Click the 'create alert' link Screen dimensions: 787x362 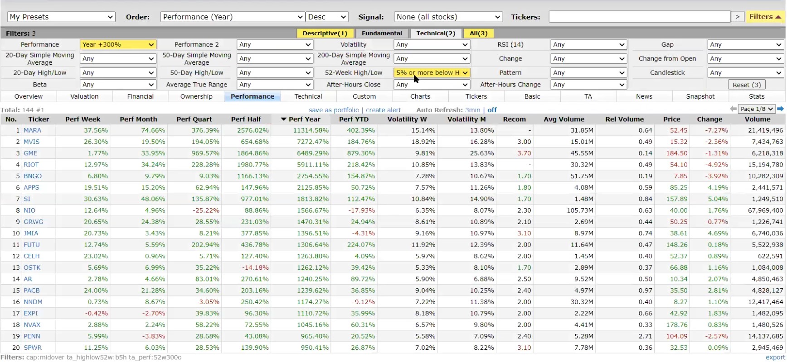(384, 110)
